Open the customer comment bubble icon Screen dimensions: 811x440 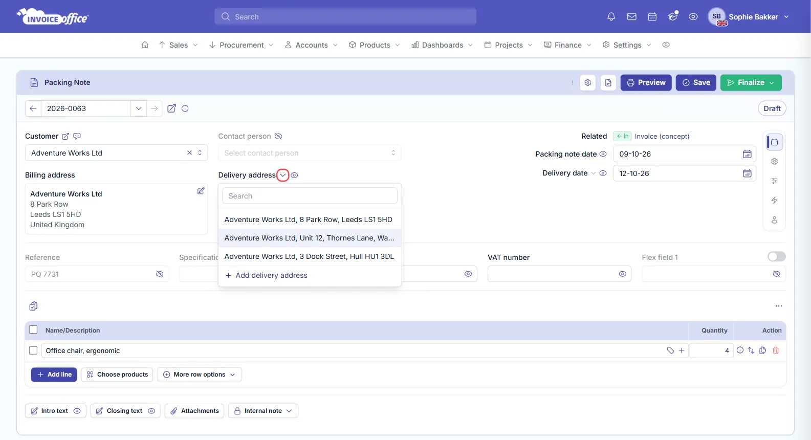coord(77,136)
